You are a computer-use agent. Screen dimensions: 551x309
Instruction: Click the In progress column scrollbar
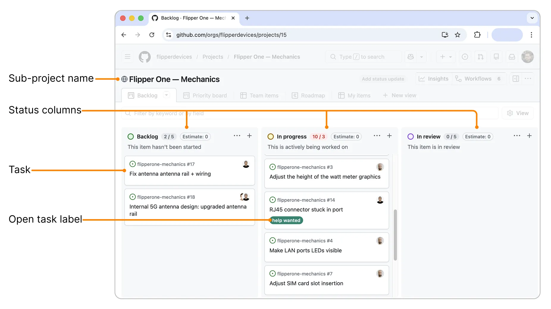click(395, 235)
